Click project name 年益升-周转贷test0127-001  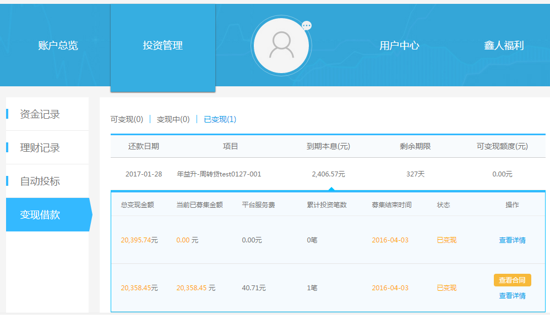219,174
